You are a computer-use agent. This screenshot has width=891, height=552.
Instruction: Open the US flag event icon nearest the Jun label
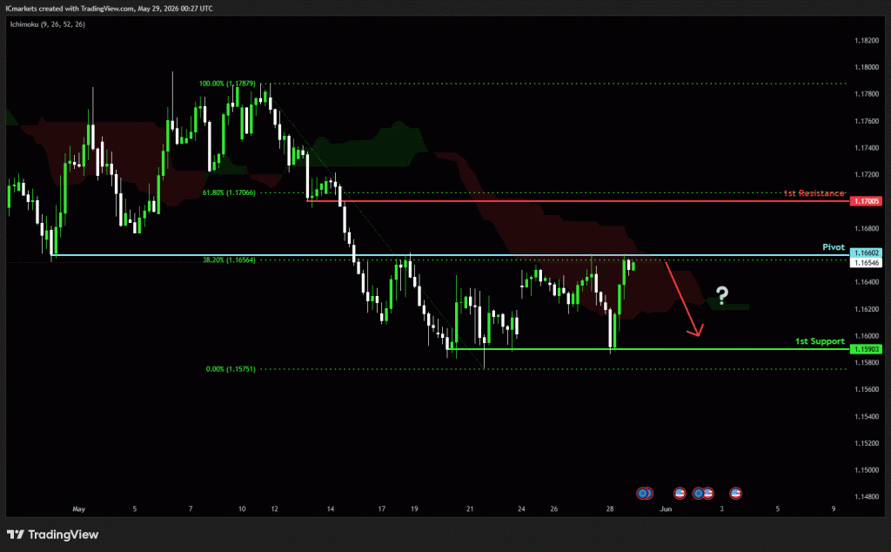pos(680,493)
